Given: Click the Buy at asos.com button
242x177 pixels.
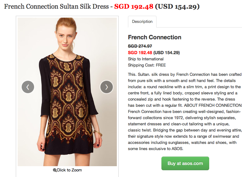Looking at the screenshot, I should pos(185,163).
